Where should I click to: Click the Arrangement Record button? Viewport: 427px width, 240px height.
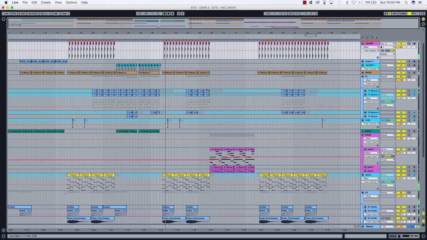pos(168,14)
